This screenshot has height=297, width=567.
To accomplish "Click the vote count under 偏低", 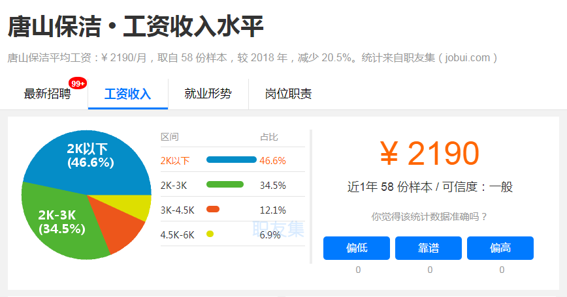I will [358, 270].
